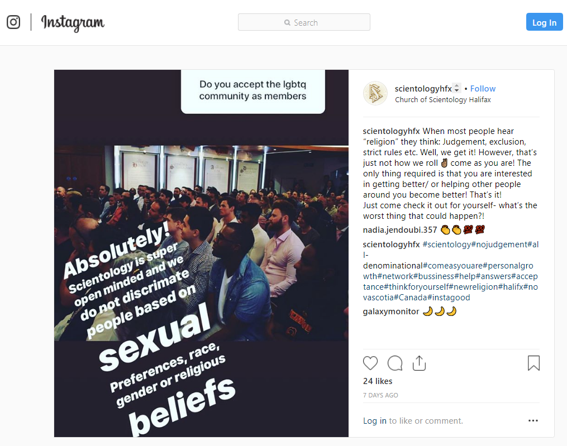
Task: Click inside the Search field
Action: pos(304,22)
